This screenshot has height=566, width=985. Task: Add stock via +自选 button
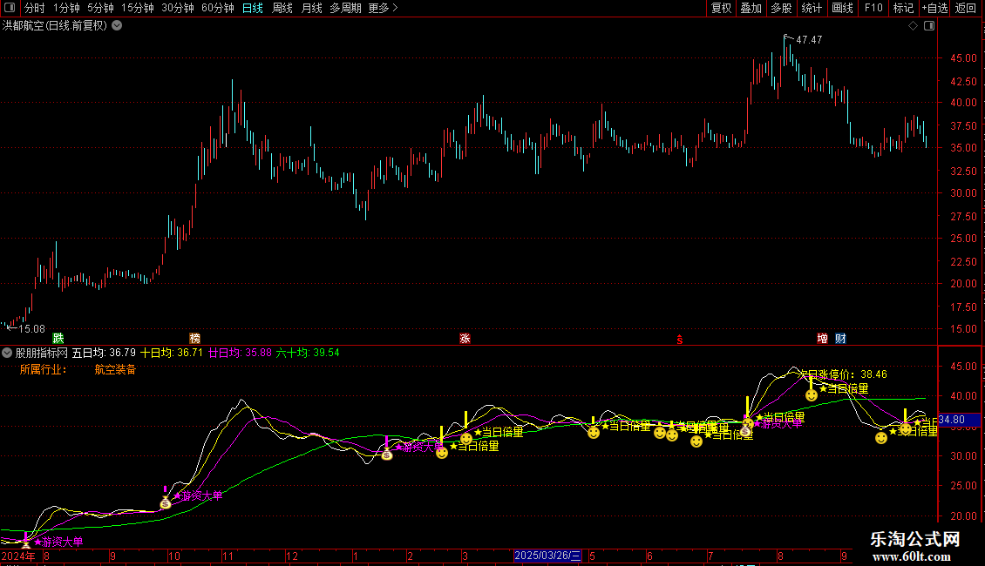(x=934, y=8)
